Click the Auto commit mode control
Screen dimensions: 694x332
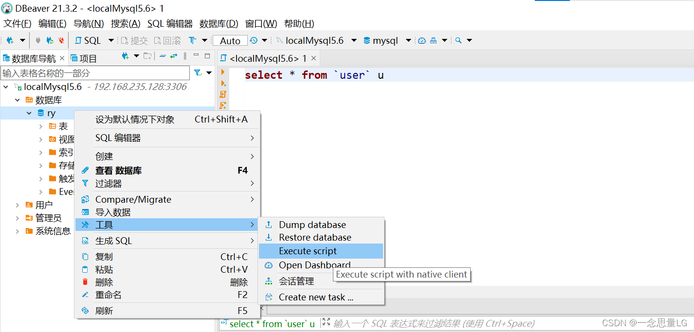pyautogui.click(x=229, y=40)
